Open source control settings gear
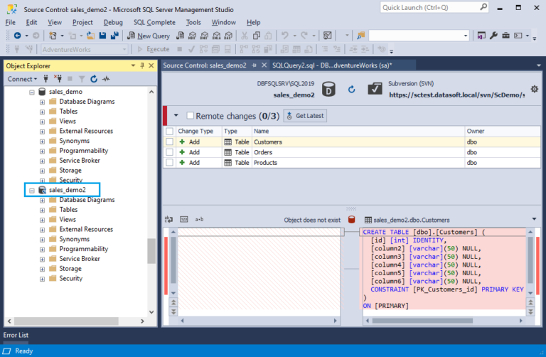 coord(534,89)
